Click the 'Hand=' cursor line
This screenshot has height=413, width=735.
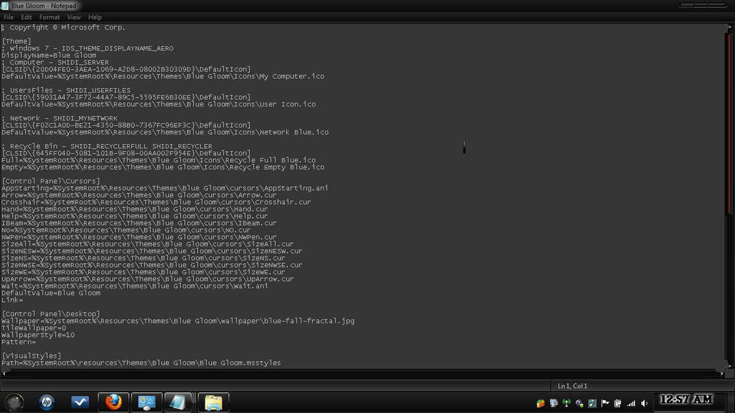[134, 209]
